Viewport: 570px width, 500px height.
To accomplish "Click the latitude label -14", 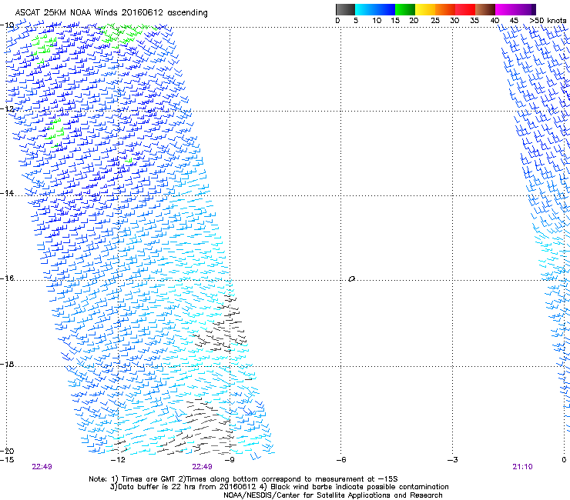I will 7,193.
